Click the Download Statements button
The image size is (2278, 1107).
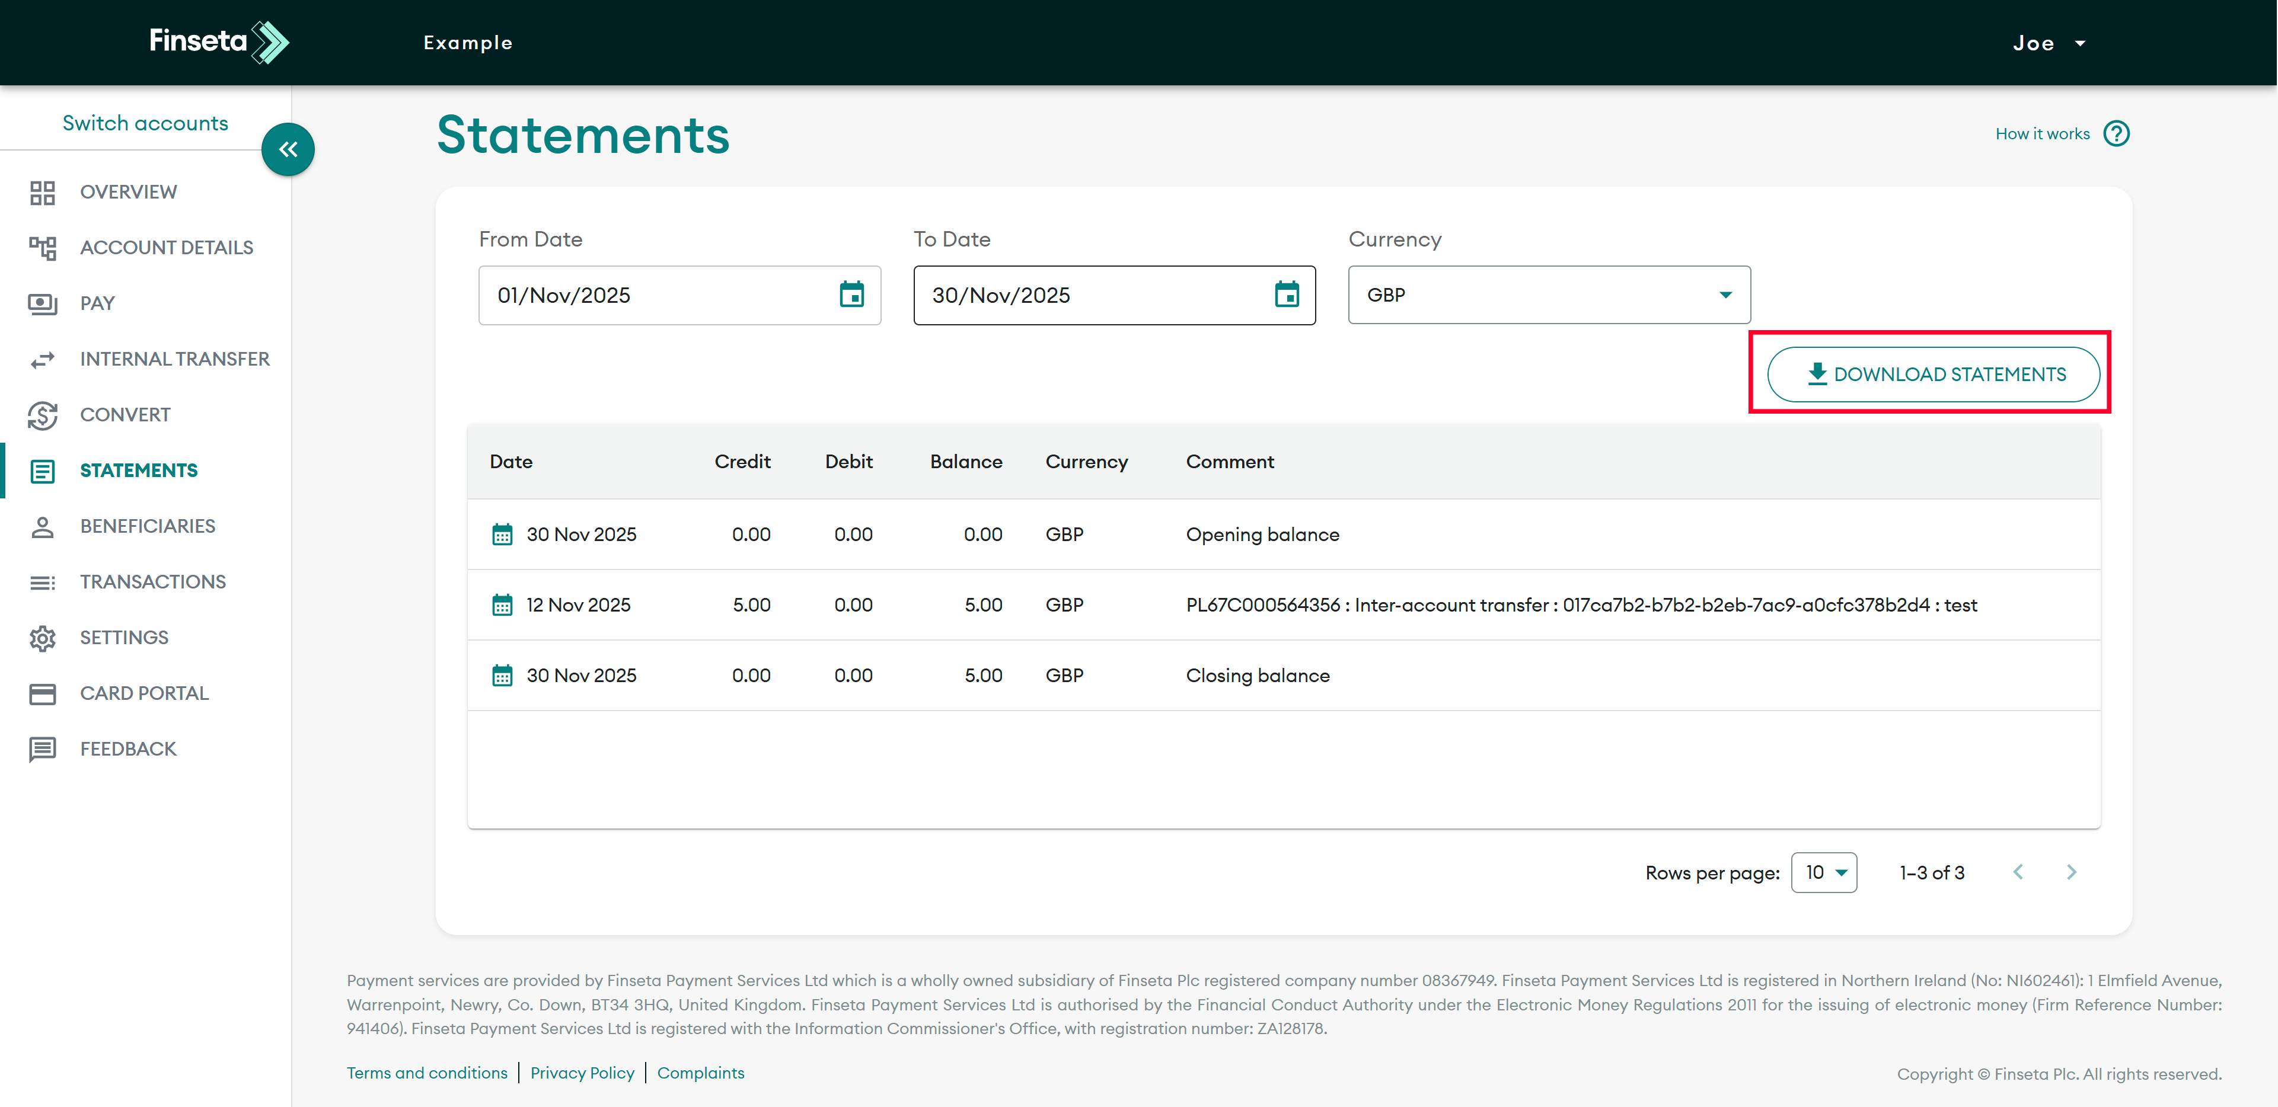pos(1932,374)
